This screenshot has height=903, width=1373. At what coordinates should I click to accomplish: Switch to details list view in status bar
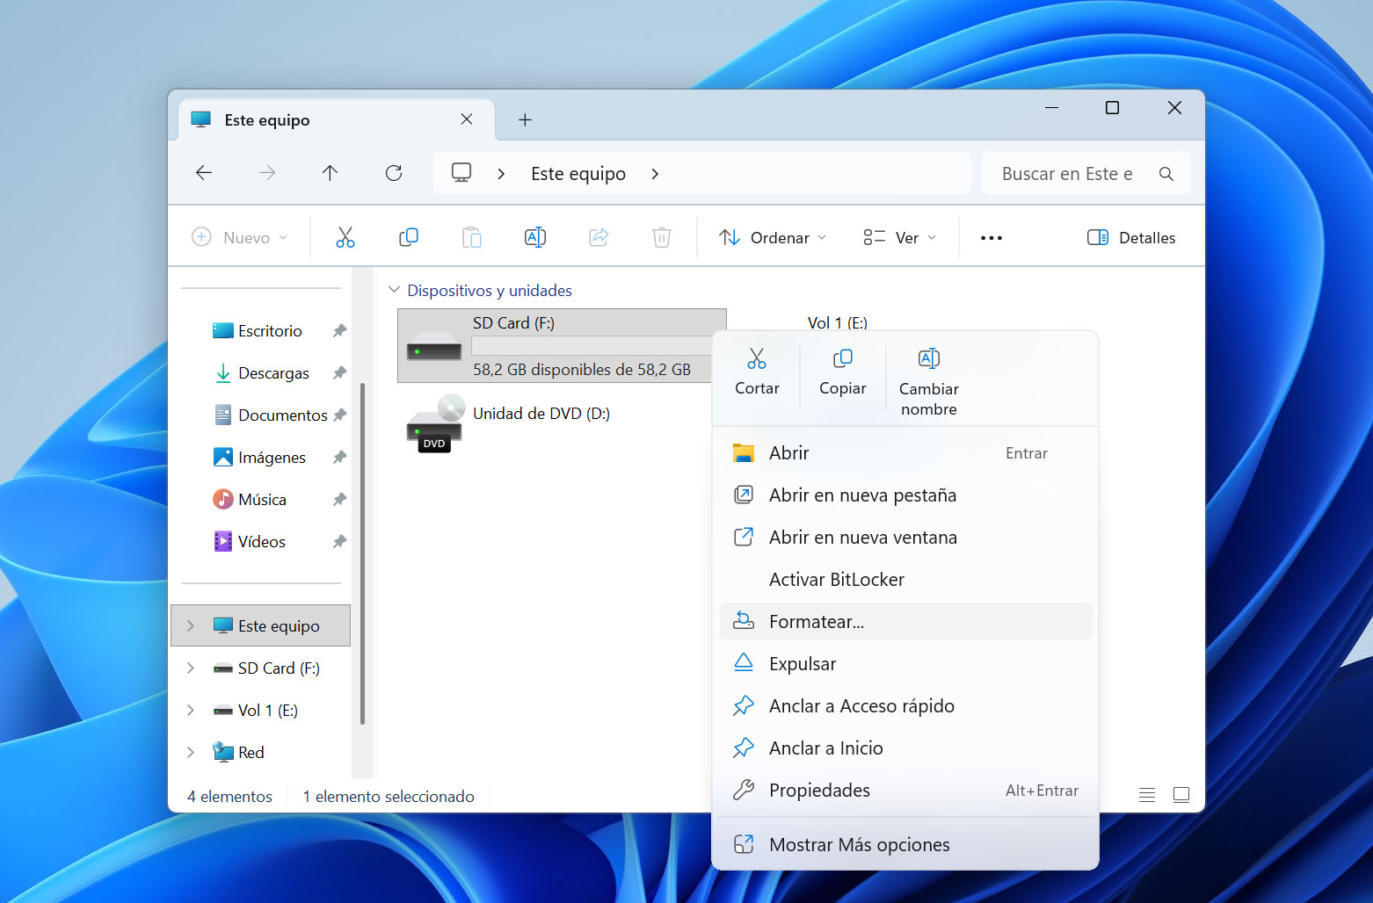click(x=1147, y=795)
